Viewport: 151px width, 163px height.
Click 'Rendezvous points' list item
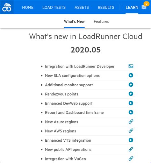[61, 94]
